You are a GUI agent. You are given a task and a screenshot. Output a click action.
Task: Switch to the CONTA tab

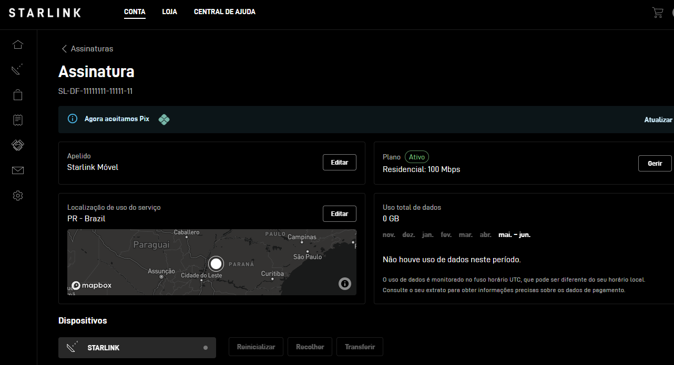(135, 12)
